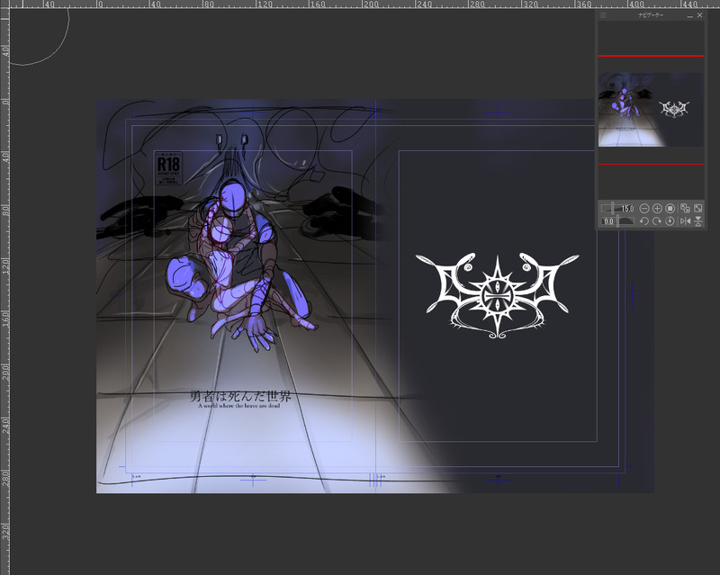Click the Navigator fit-to-screen overlapping squares icon

[685, 209]
